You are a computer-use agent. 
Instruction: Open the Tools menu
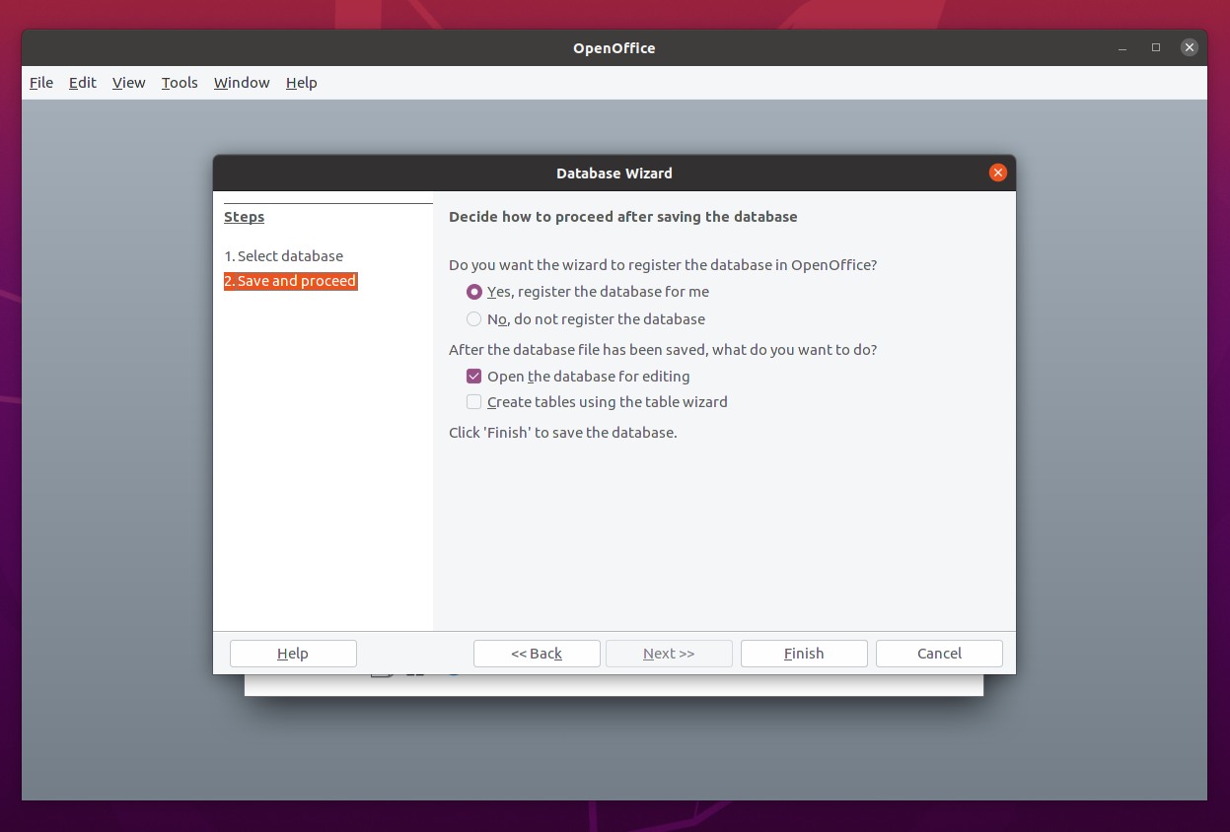pos(180,83)
